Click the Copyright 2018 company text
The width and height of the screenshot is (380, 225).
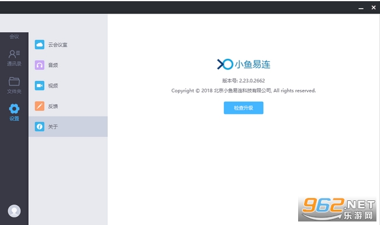coord(243,90)
